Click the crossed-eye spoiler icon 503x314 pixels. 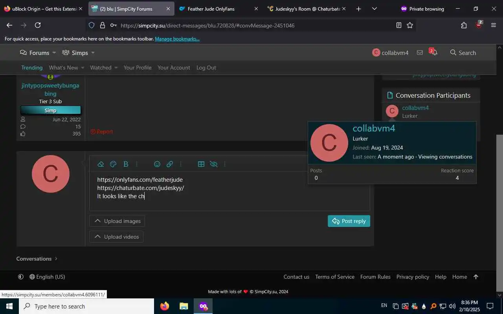(214, 164)
